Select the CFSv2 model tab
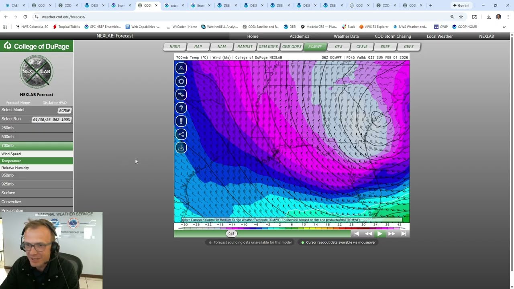514x289 pixels. (x=362, y=47)
